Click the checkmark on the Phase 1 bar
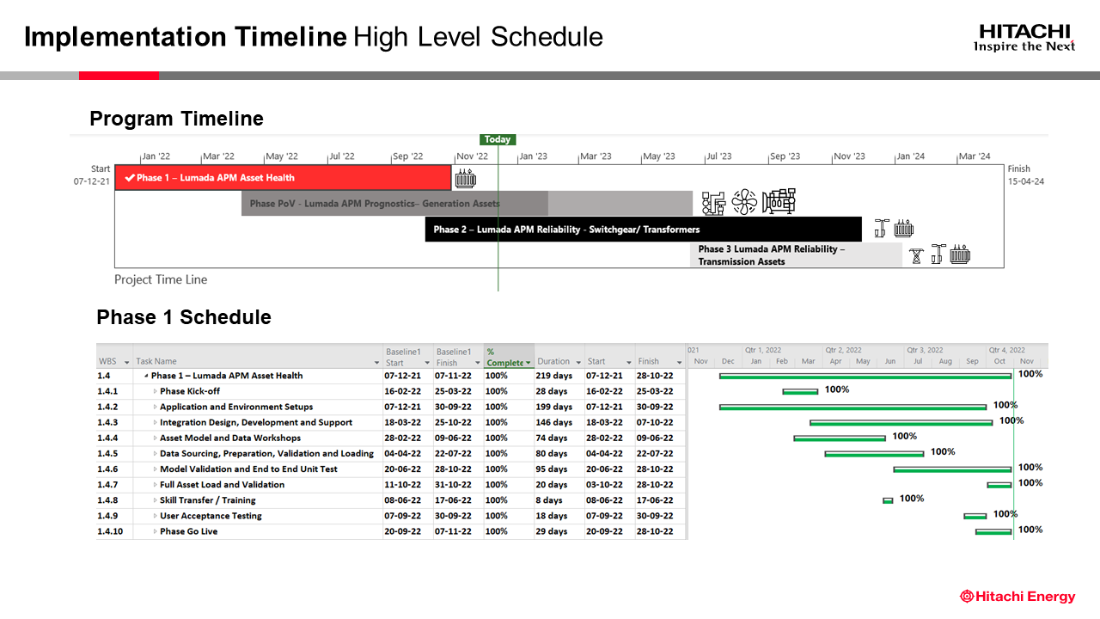The image size is (1100, 619). [130, 178]
